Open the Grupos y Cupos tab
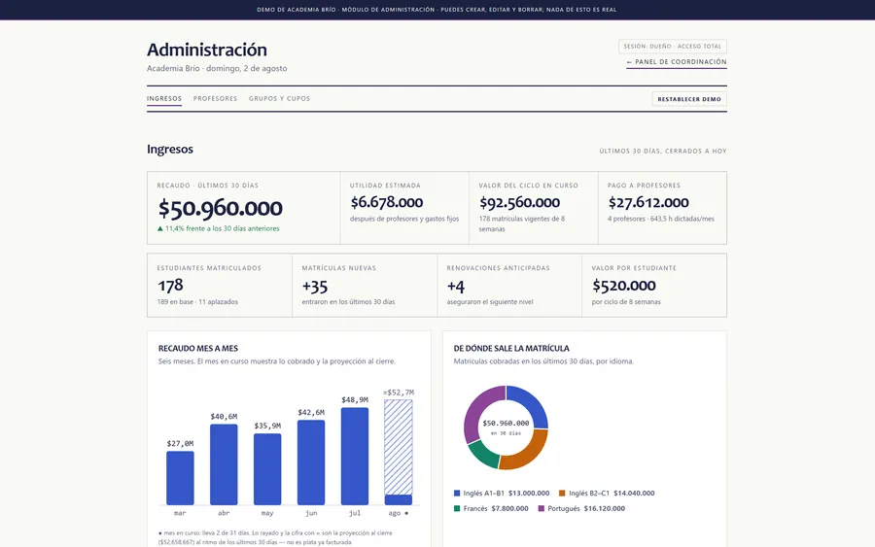The height and width of the screenshot is (547, 875). tap(280, 99)
